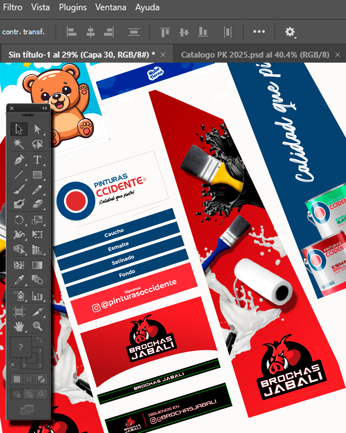This screenshot has width=346, height=433.
Task: Choose the Paintbrush tool
Action: (x=19, y=189)
